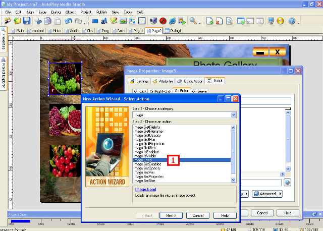Image resolution: width=323 pixels, height=231 pixels.
Task: Click the Preview magnifying glass icon
Action: [193, 21]
